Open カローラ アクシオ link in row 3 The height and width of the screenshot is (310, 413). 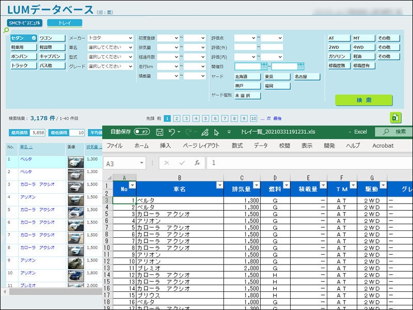(37, 184)
